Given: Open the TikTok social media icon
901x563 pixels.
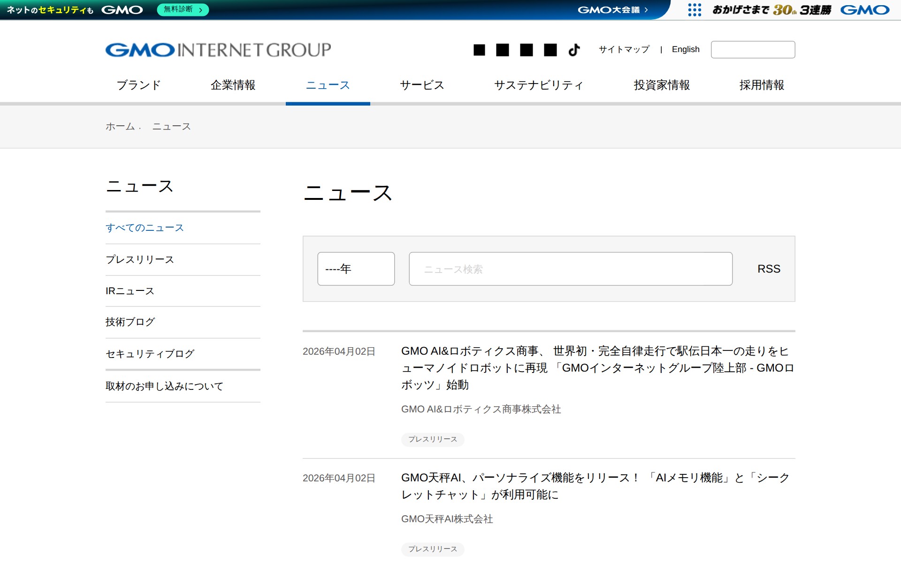Looking at the screenshot, I should [573, 49].
